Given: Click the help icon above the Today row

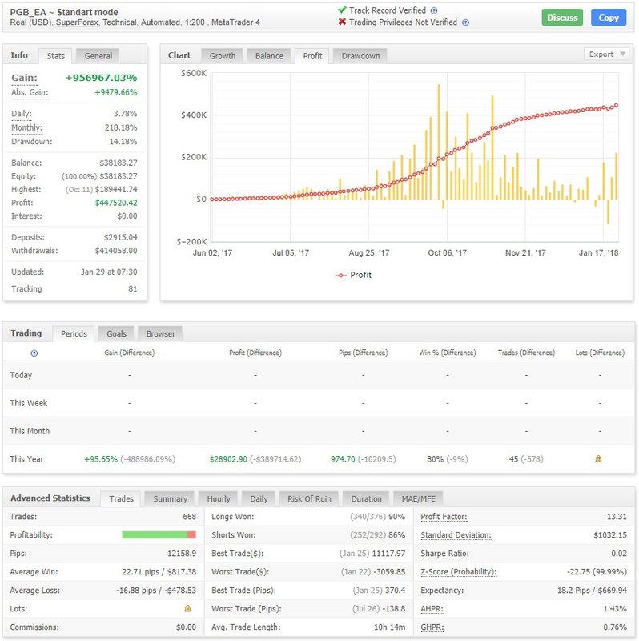Looking at the screenshot, I should coord(34,353).
